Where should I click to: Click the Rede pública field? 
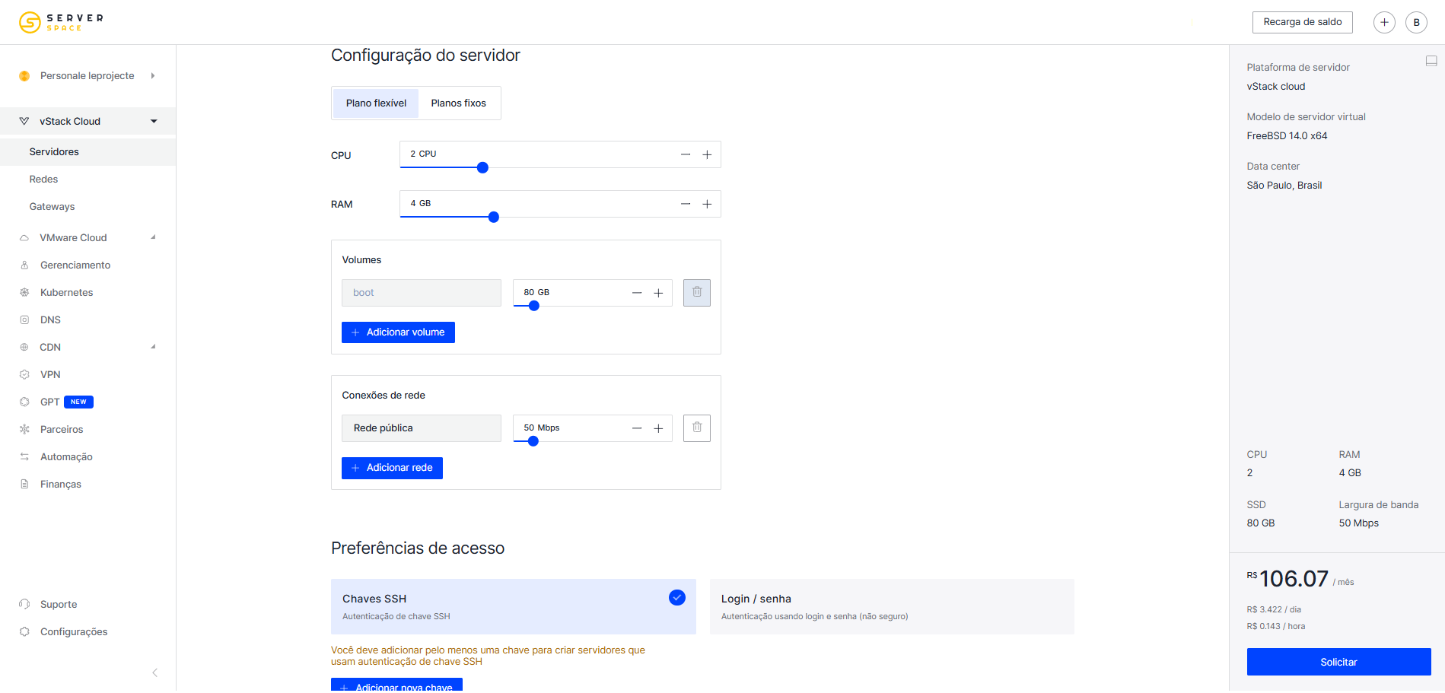422,428
